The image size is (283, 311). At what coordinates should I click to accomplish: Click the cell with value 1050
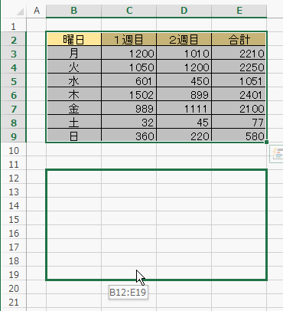click(x=129, y=67)
